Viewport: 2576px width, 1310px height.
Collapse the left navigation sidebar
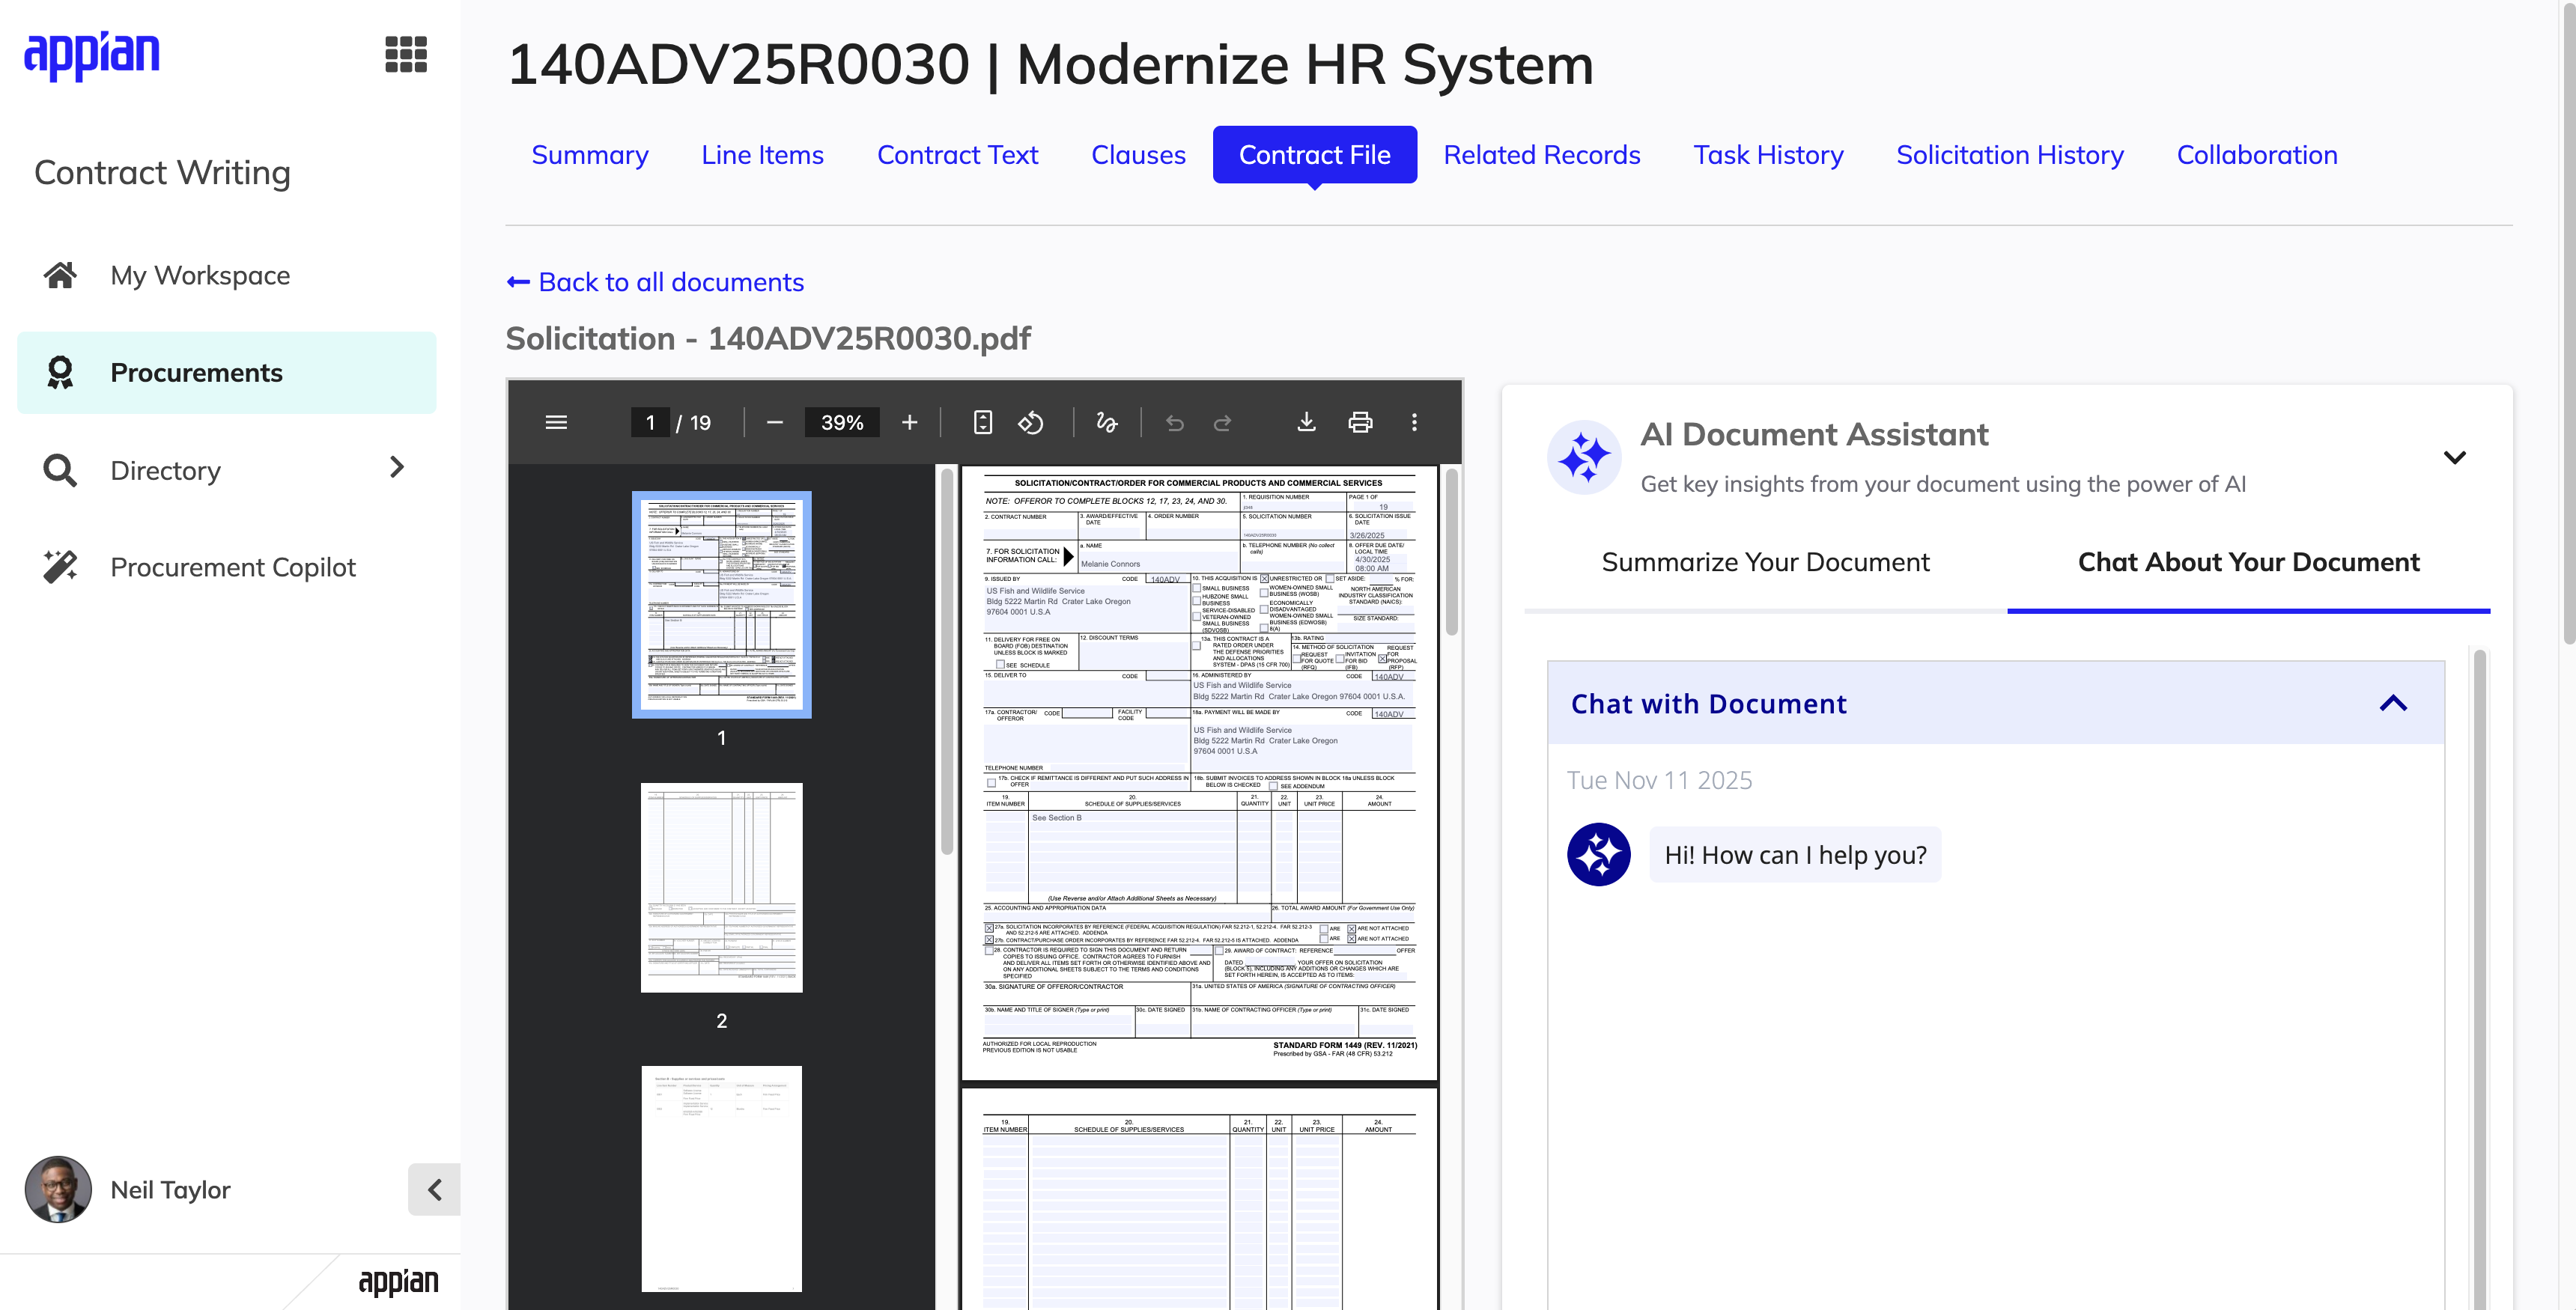click(434, 1189)
